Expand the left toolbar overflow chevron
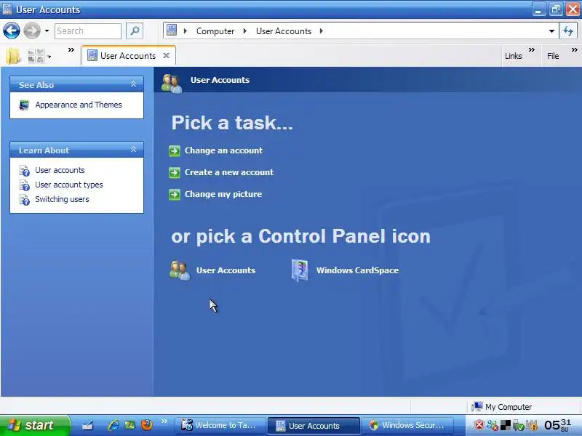The width and height of the screenshot is (582, 436). click(x=71, y=49)
